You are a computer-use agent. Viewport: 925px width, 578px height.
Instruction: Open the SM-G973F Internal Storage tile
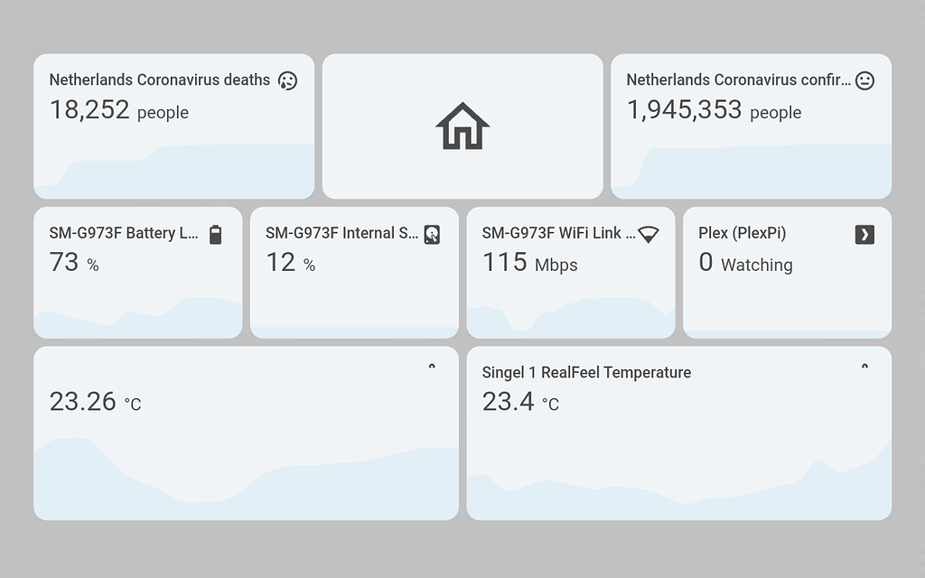click(x=354, y=273)
